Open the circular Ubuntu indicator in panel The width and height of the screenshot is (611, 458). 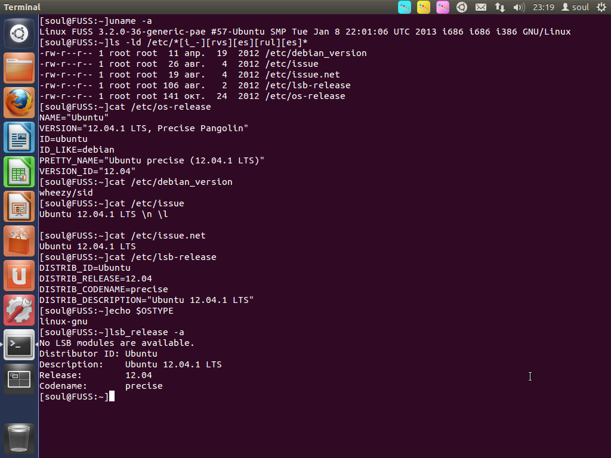click(x=462, y=7)
